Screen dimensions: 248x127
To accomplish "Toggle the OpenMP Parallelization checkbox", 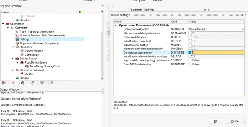I will pyautogui.click(x=190, y=64).
